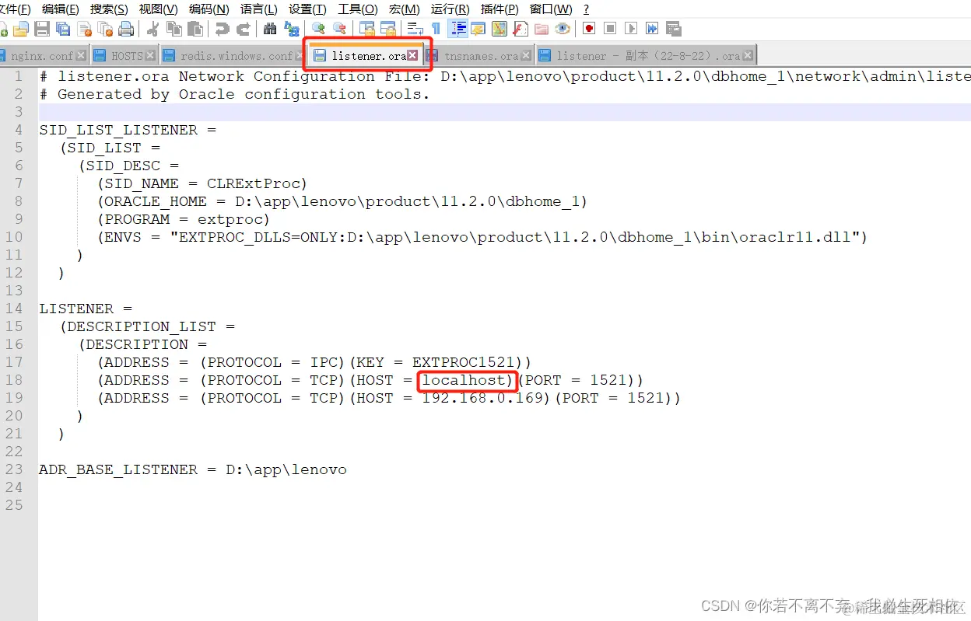Toggle synchronized horizontal scrolling
Viewport: 971px width, 621px height.
387,29
